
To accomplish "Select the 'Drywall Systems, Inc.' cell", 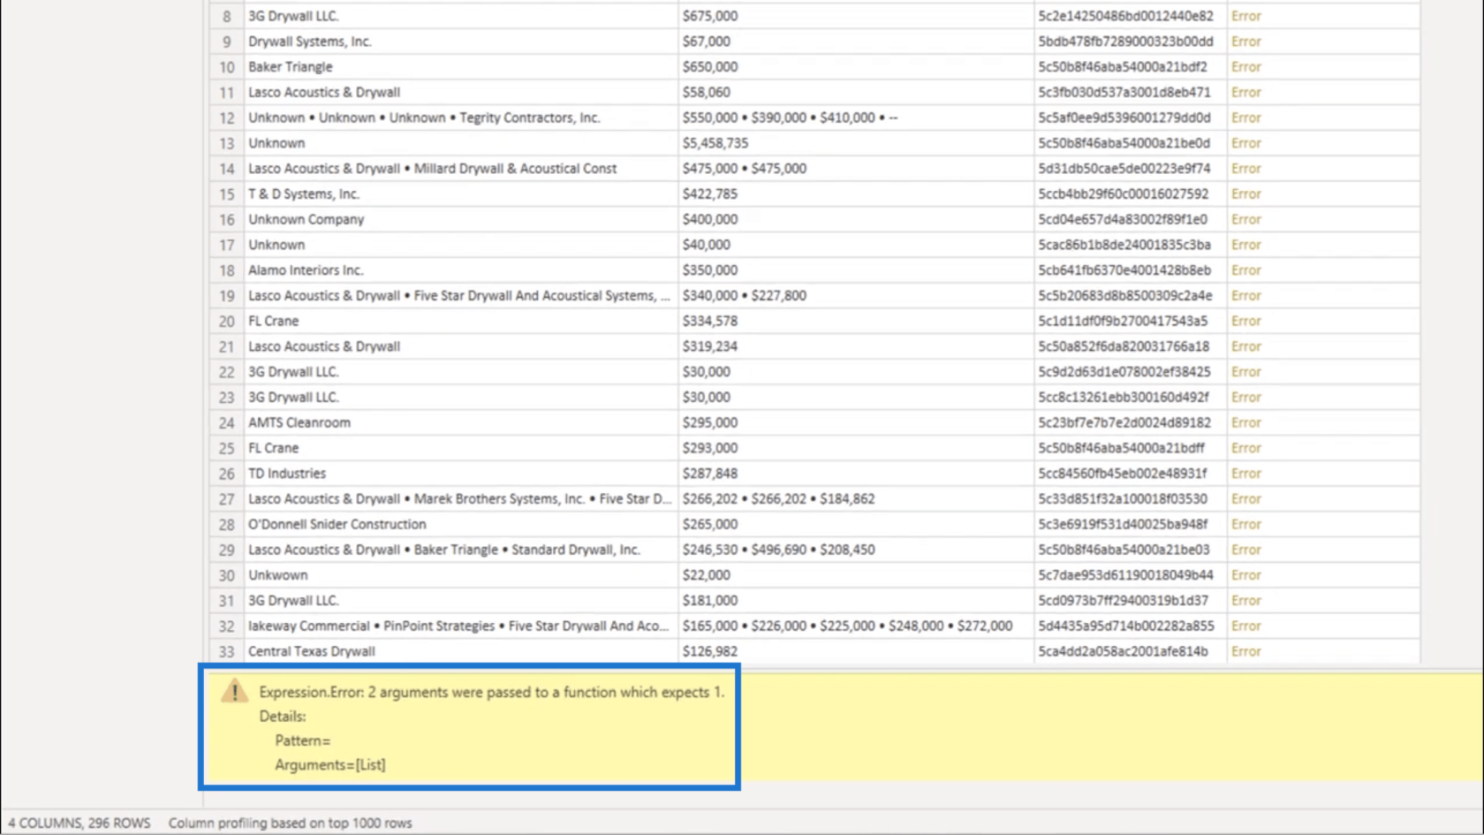I will (461, 42).
